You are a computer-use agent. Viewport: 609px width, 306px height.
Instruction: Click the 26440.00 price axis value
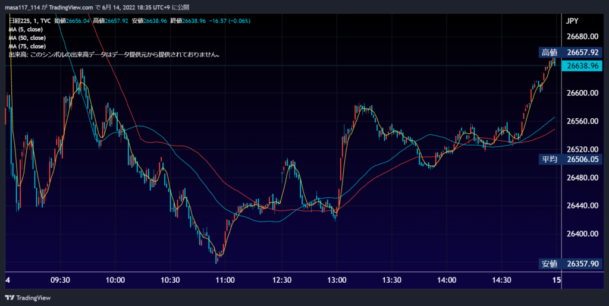pos(582,206)
